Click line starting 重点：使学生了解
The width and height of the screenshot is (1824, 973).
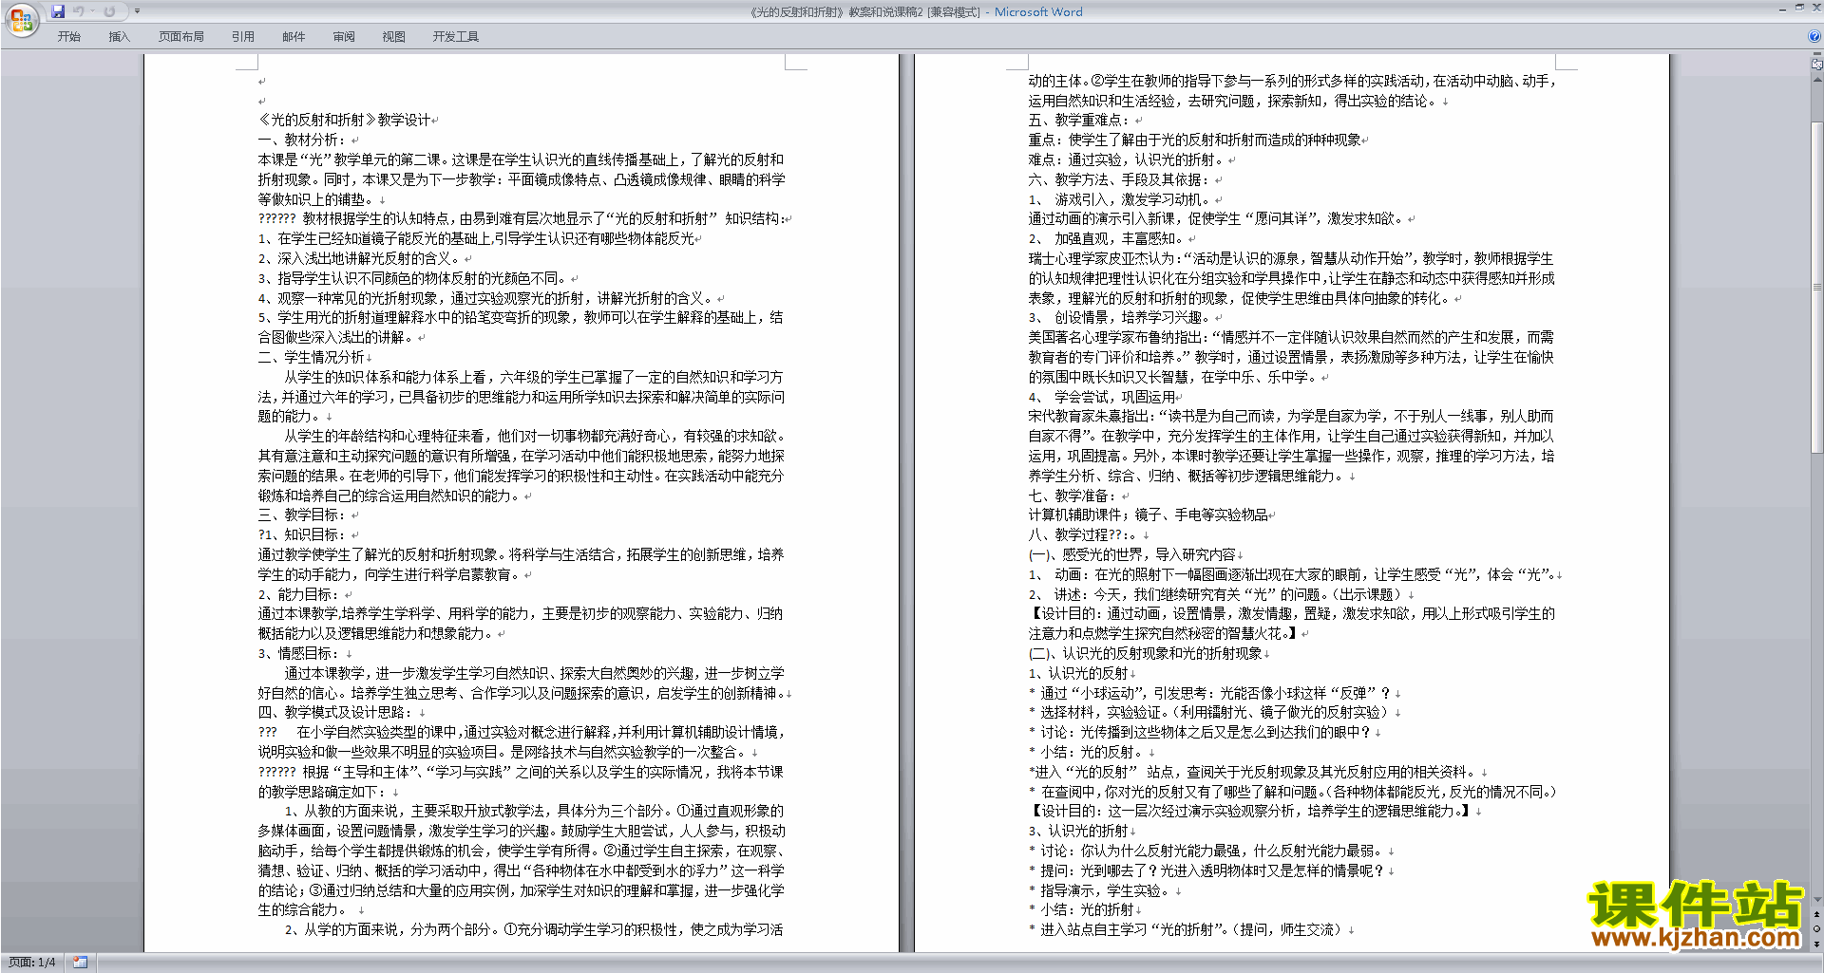pyautogui.click(x=1194, y=140)
